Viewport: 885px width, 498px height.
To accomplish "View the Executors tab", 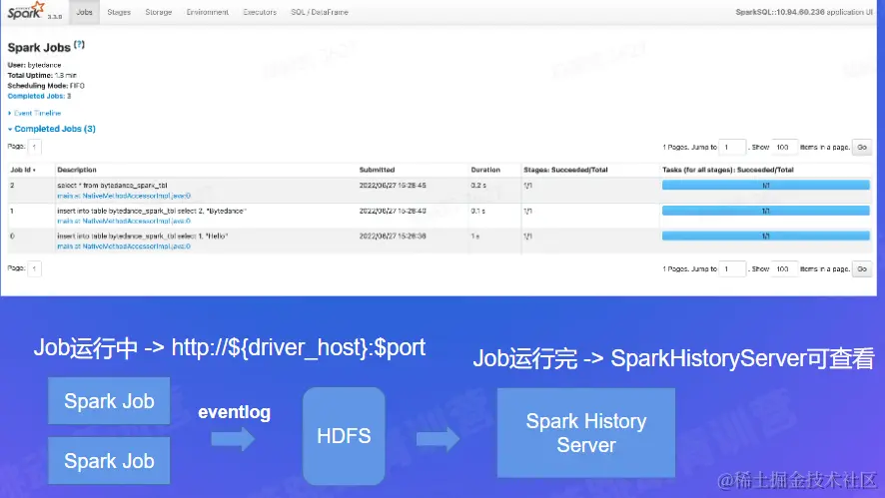I will (x=260, y=12).
